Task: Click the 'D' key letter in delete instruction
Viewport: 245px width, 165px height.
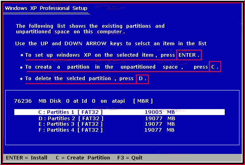Action: point(141,79)
